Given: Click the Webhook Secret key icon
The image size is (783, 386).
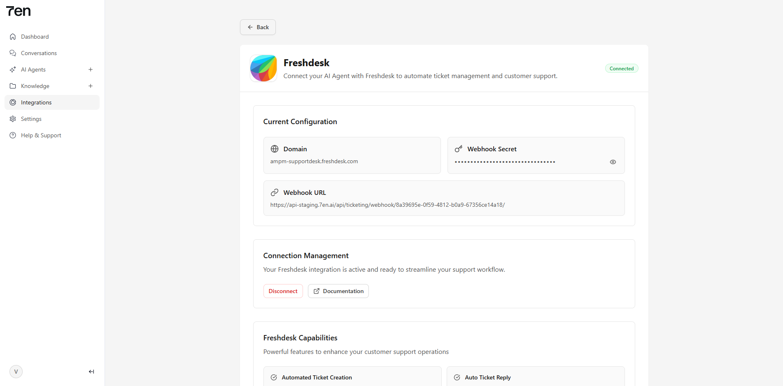Looking at the screenshot, I should pos(458,149).
